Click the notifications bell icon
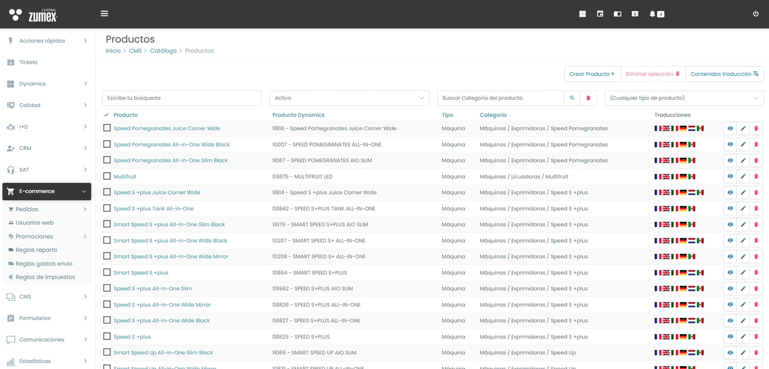Screen dimensions: 769x369 652,14
